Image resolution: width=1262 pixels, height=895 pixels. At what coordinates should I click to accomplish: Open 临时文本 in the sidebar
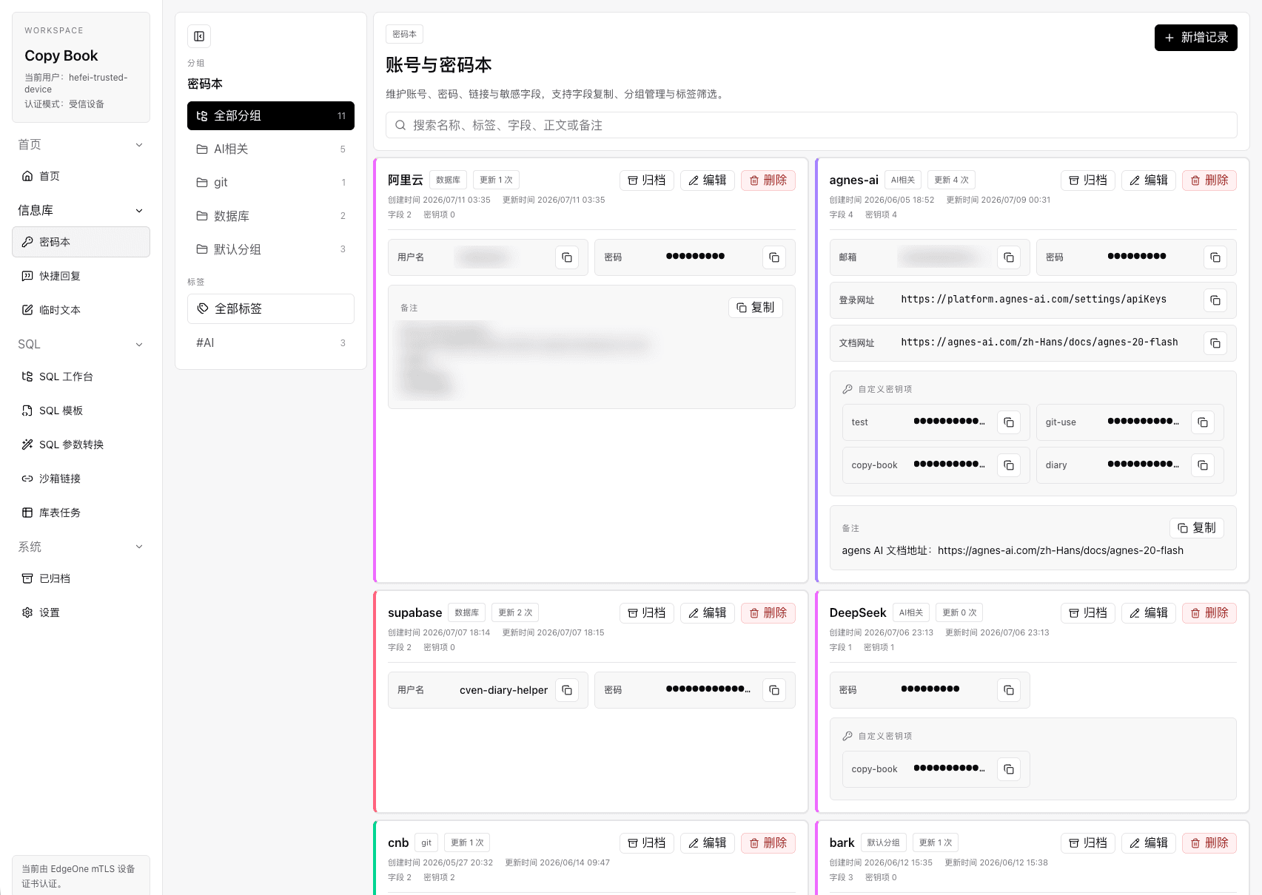tap(81, 310)
